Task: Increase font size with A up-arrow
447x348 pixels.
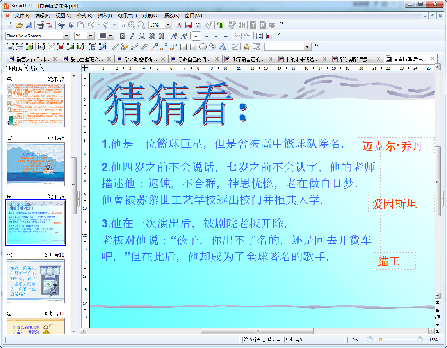Action: click(x=174, y=36)
